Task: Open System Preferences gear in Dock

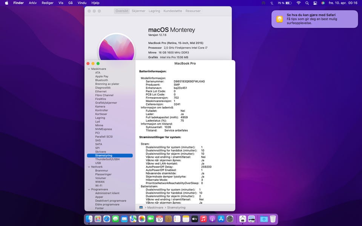Action: point(230,218)
